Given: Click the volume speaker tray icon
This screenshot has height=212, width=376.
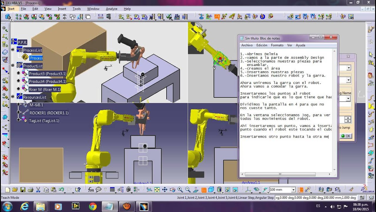Looking at the screenshot, I should point(332,206).
